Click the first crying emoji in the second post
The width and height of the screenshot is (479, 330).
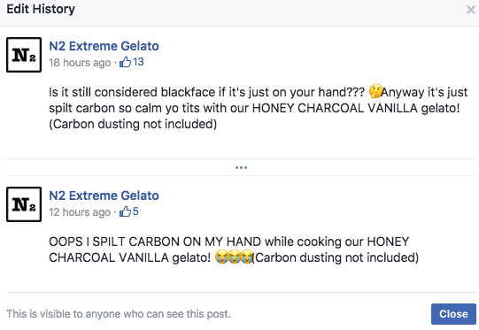click(221, 257)
